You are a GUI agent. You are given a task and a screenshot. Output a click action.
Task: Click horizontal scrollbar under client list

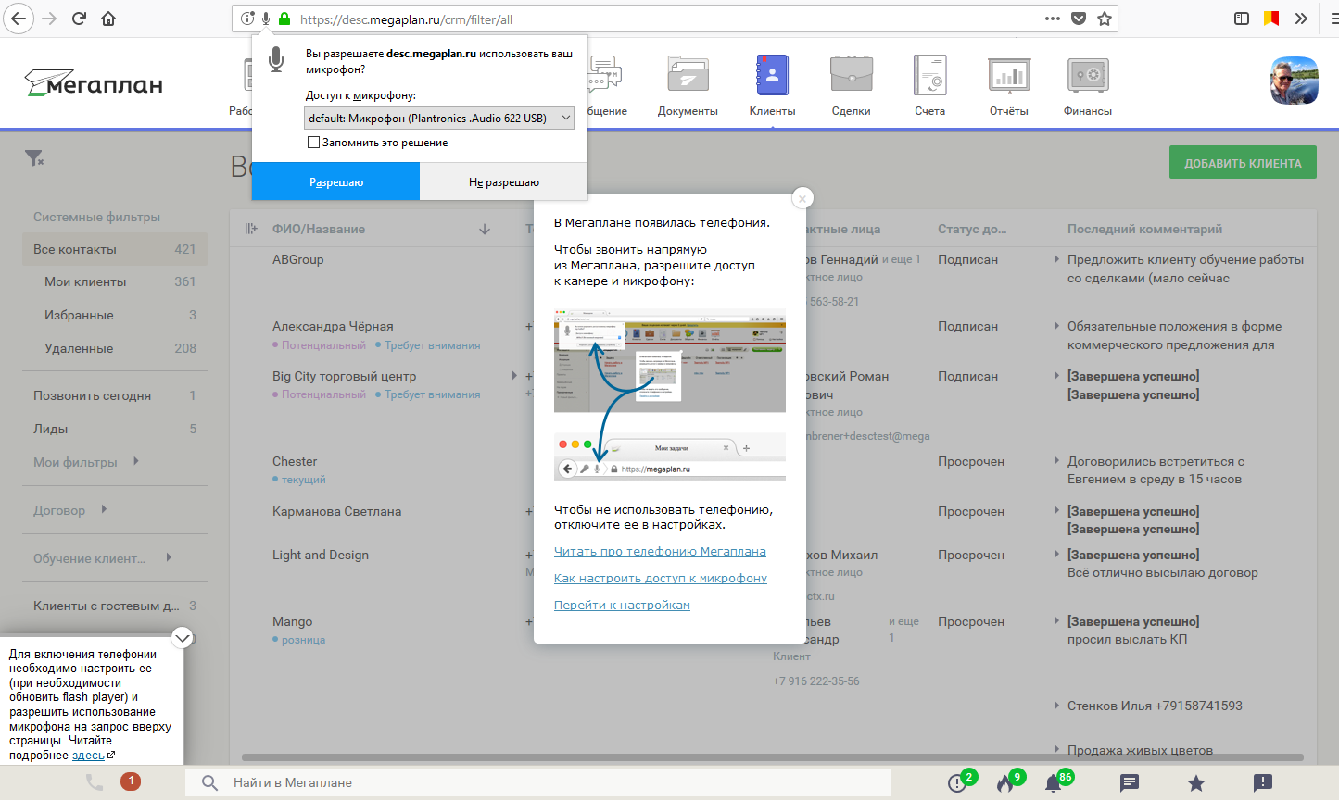coord(772,757)
